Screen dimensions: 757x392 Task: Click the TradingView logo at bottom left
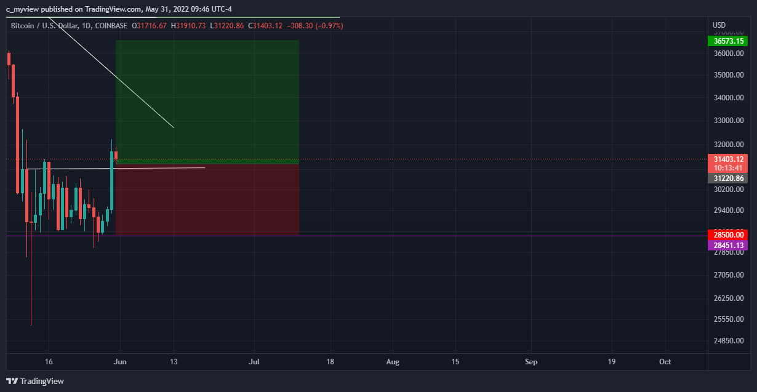point(35,381)
